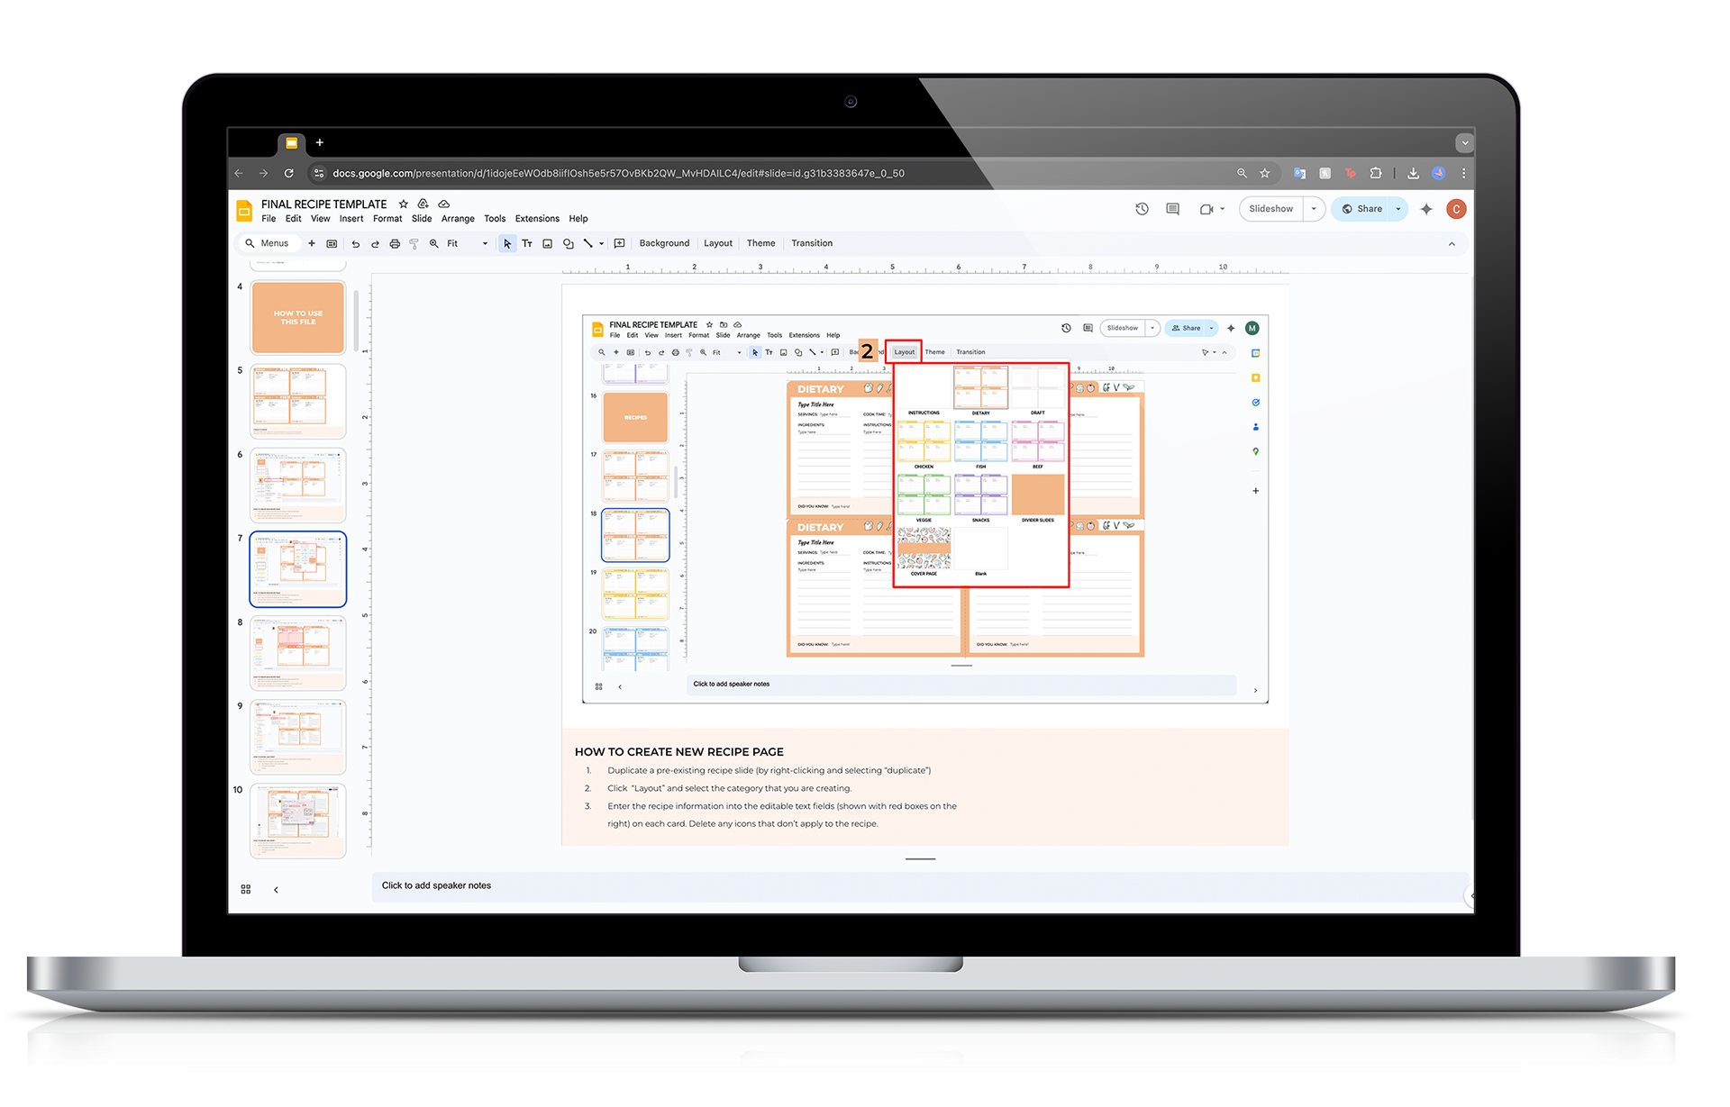Open the line tool dropdown arrow
1730x1107 pixels.
[x=601, y=243]
